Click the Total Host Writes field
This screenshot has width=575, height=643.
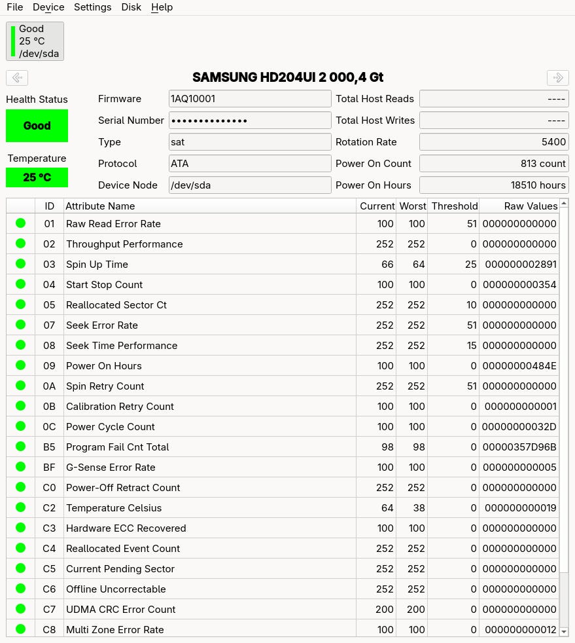494,120
